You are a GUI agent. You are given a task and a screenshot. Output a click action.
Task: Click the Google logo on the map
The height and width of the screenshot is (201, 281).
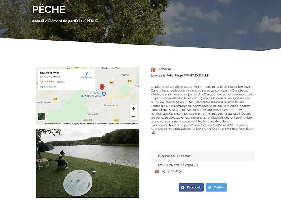coord(87,120)
